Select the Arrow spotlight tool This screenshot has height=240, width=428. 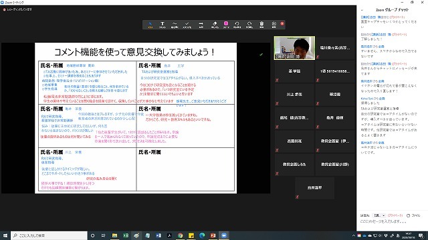pyautogui.click(x=201, y=25)
